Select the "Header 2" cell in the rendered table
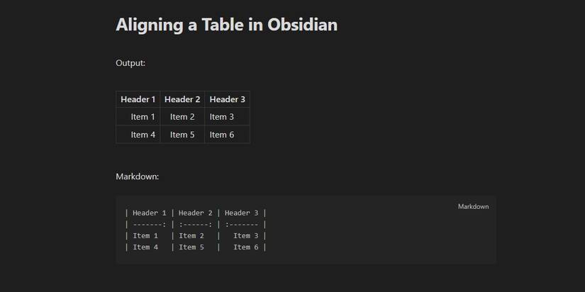The image size is (585, 292). [182, 99]
